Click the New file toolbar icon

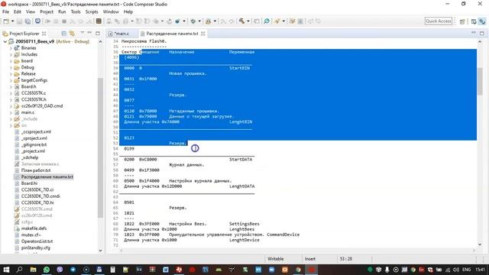[6, 21]
